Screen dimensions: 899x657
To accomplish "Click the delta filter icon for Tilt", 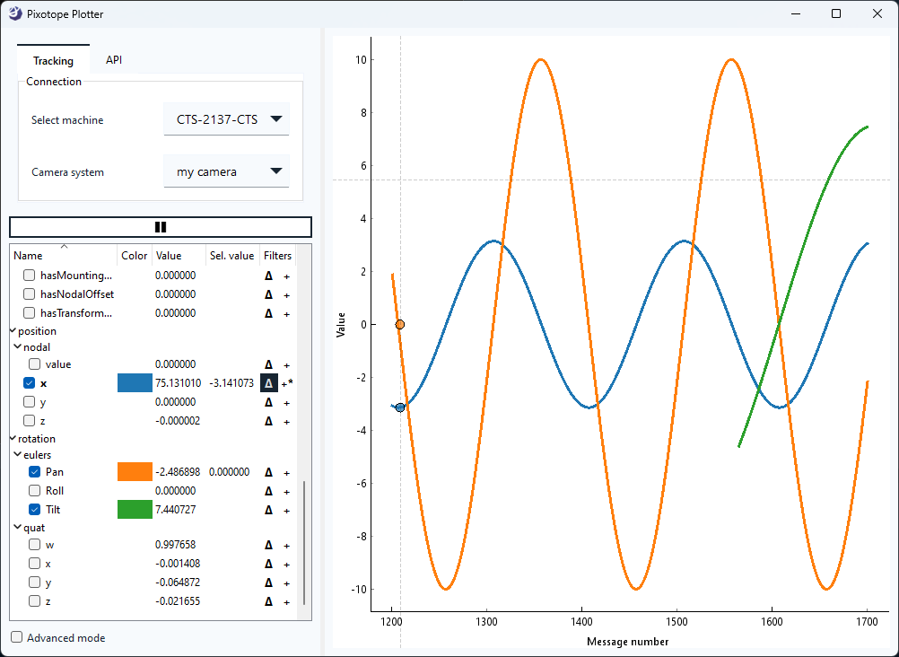I will pos(268,510).
